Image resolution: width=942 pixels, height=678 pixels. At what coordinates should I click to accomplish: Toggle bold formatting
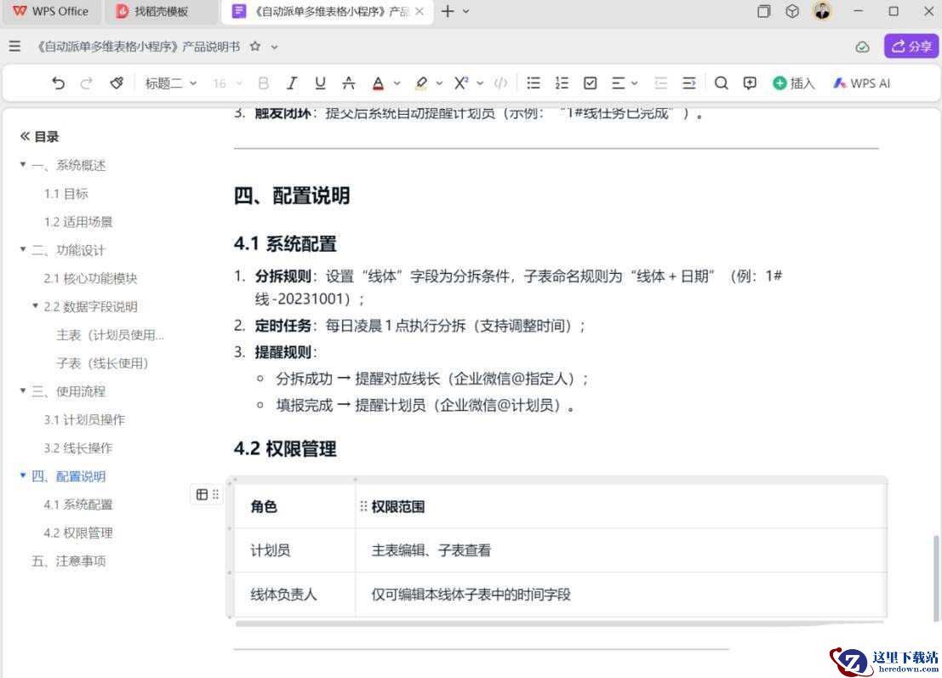tap(263, 83)
